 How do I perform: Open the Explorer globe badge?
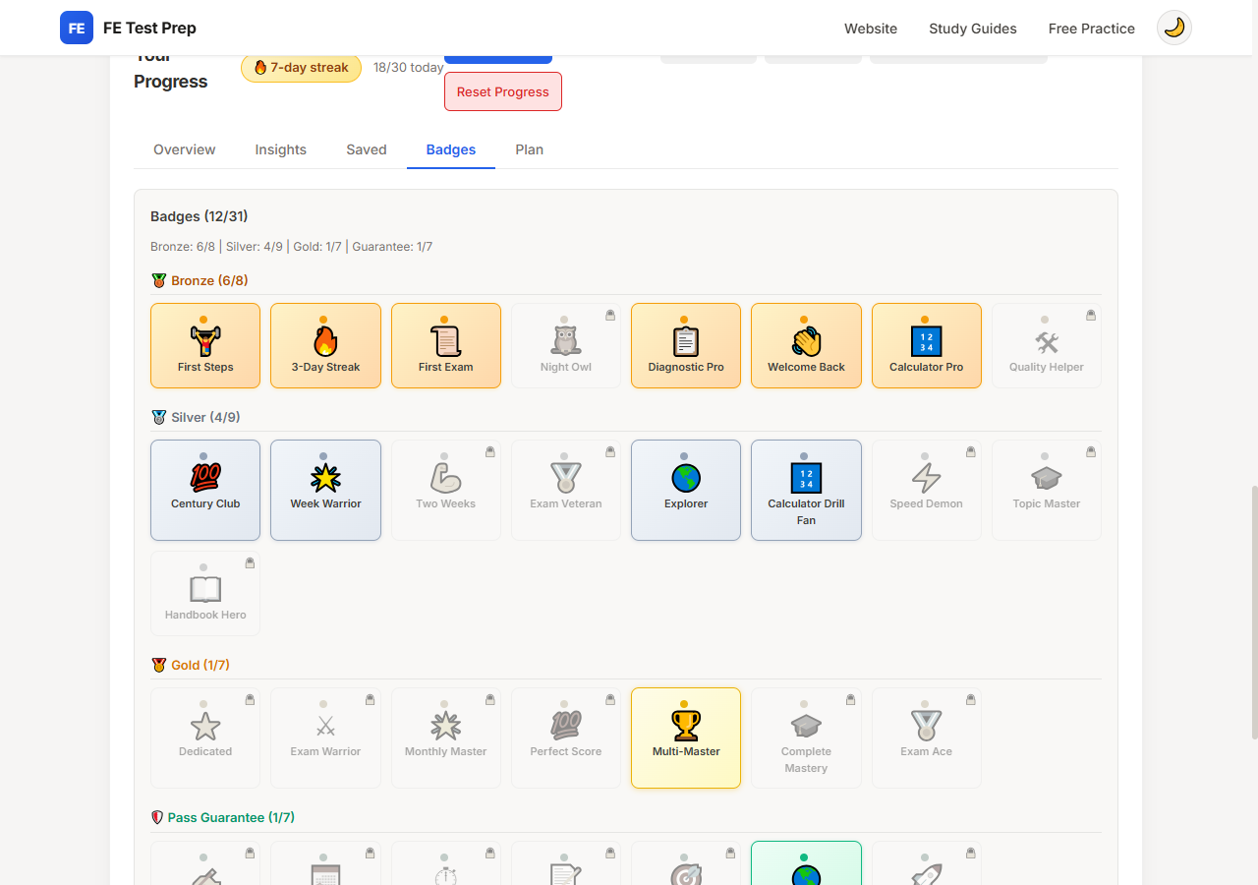pyautogui.click(x=686, y=490)
